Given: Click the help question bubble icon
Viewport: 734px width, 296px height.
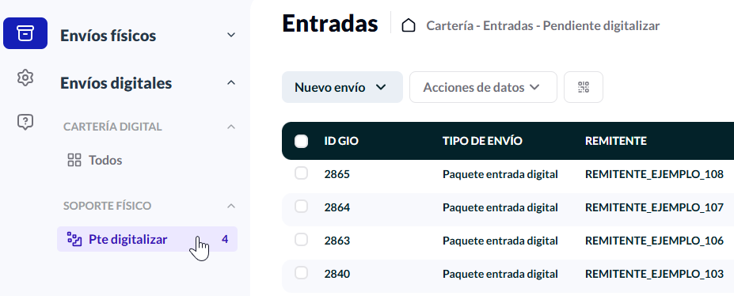Looking at the screenshot, I should 25,122.
